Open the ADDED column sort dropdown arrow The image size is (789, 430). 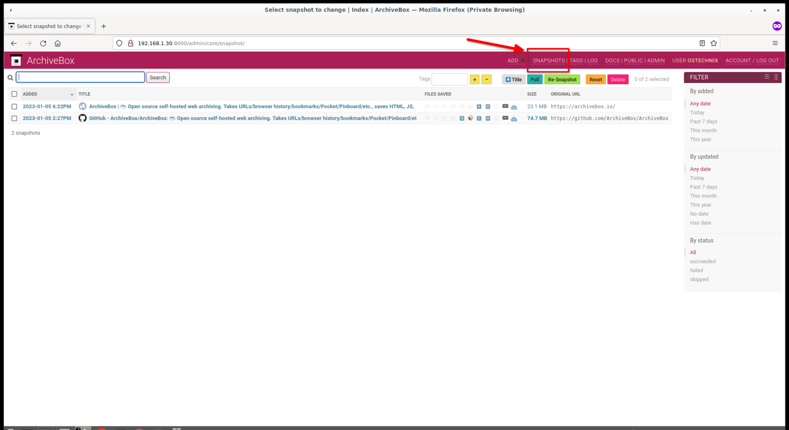coord(72,94)
